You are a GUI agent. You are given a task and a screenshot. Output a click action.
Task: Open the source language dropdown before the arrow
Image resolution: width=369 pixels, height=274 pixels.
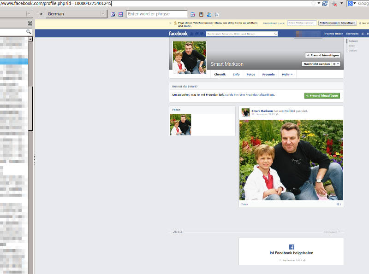click(x=16, y=14)
